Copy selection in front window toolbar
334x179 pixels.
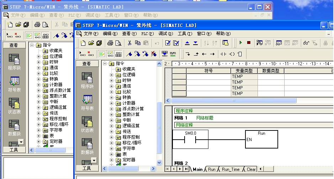point(138,43)
